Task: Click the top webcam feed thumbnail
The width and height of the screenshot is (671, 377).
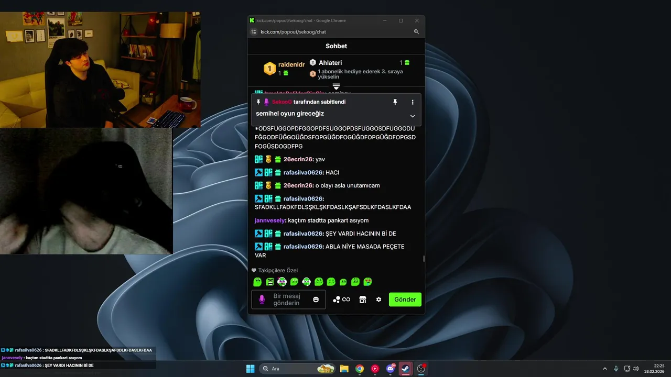Action: click(x=100, y=70)
